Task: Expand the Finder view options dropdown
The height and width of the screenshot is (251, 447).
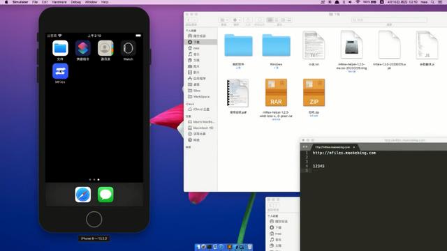Action: click(x=223, y=20)
